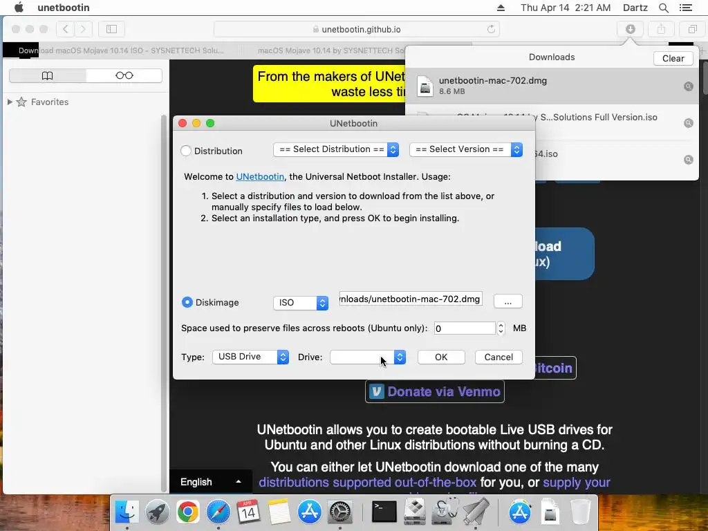Go forward in Safari

pyautogui.click(x=83, y=29)
